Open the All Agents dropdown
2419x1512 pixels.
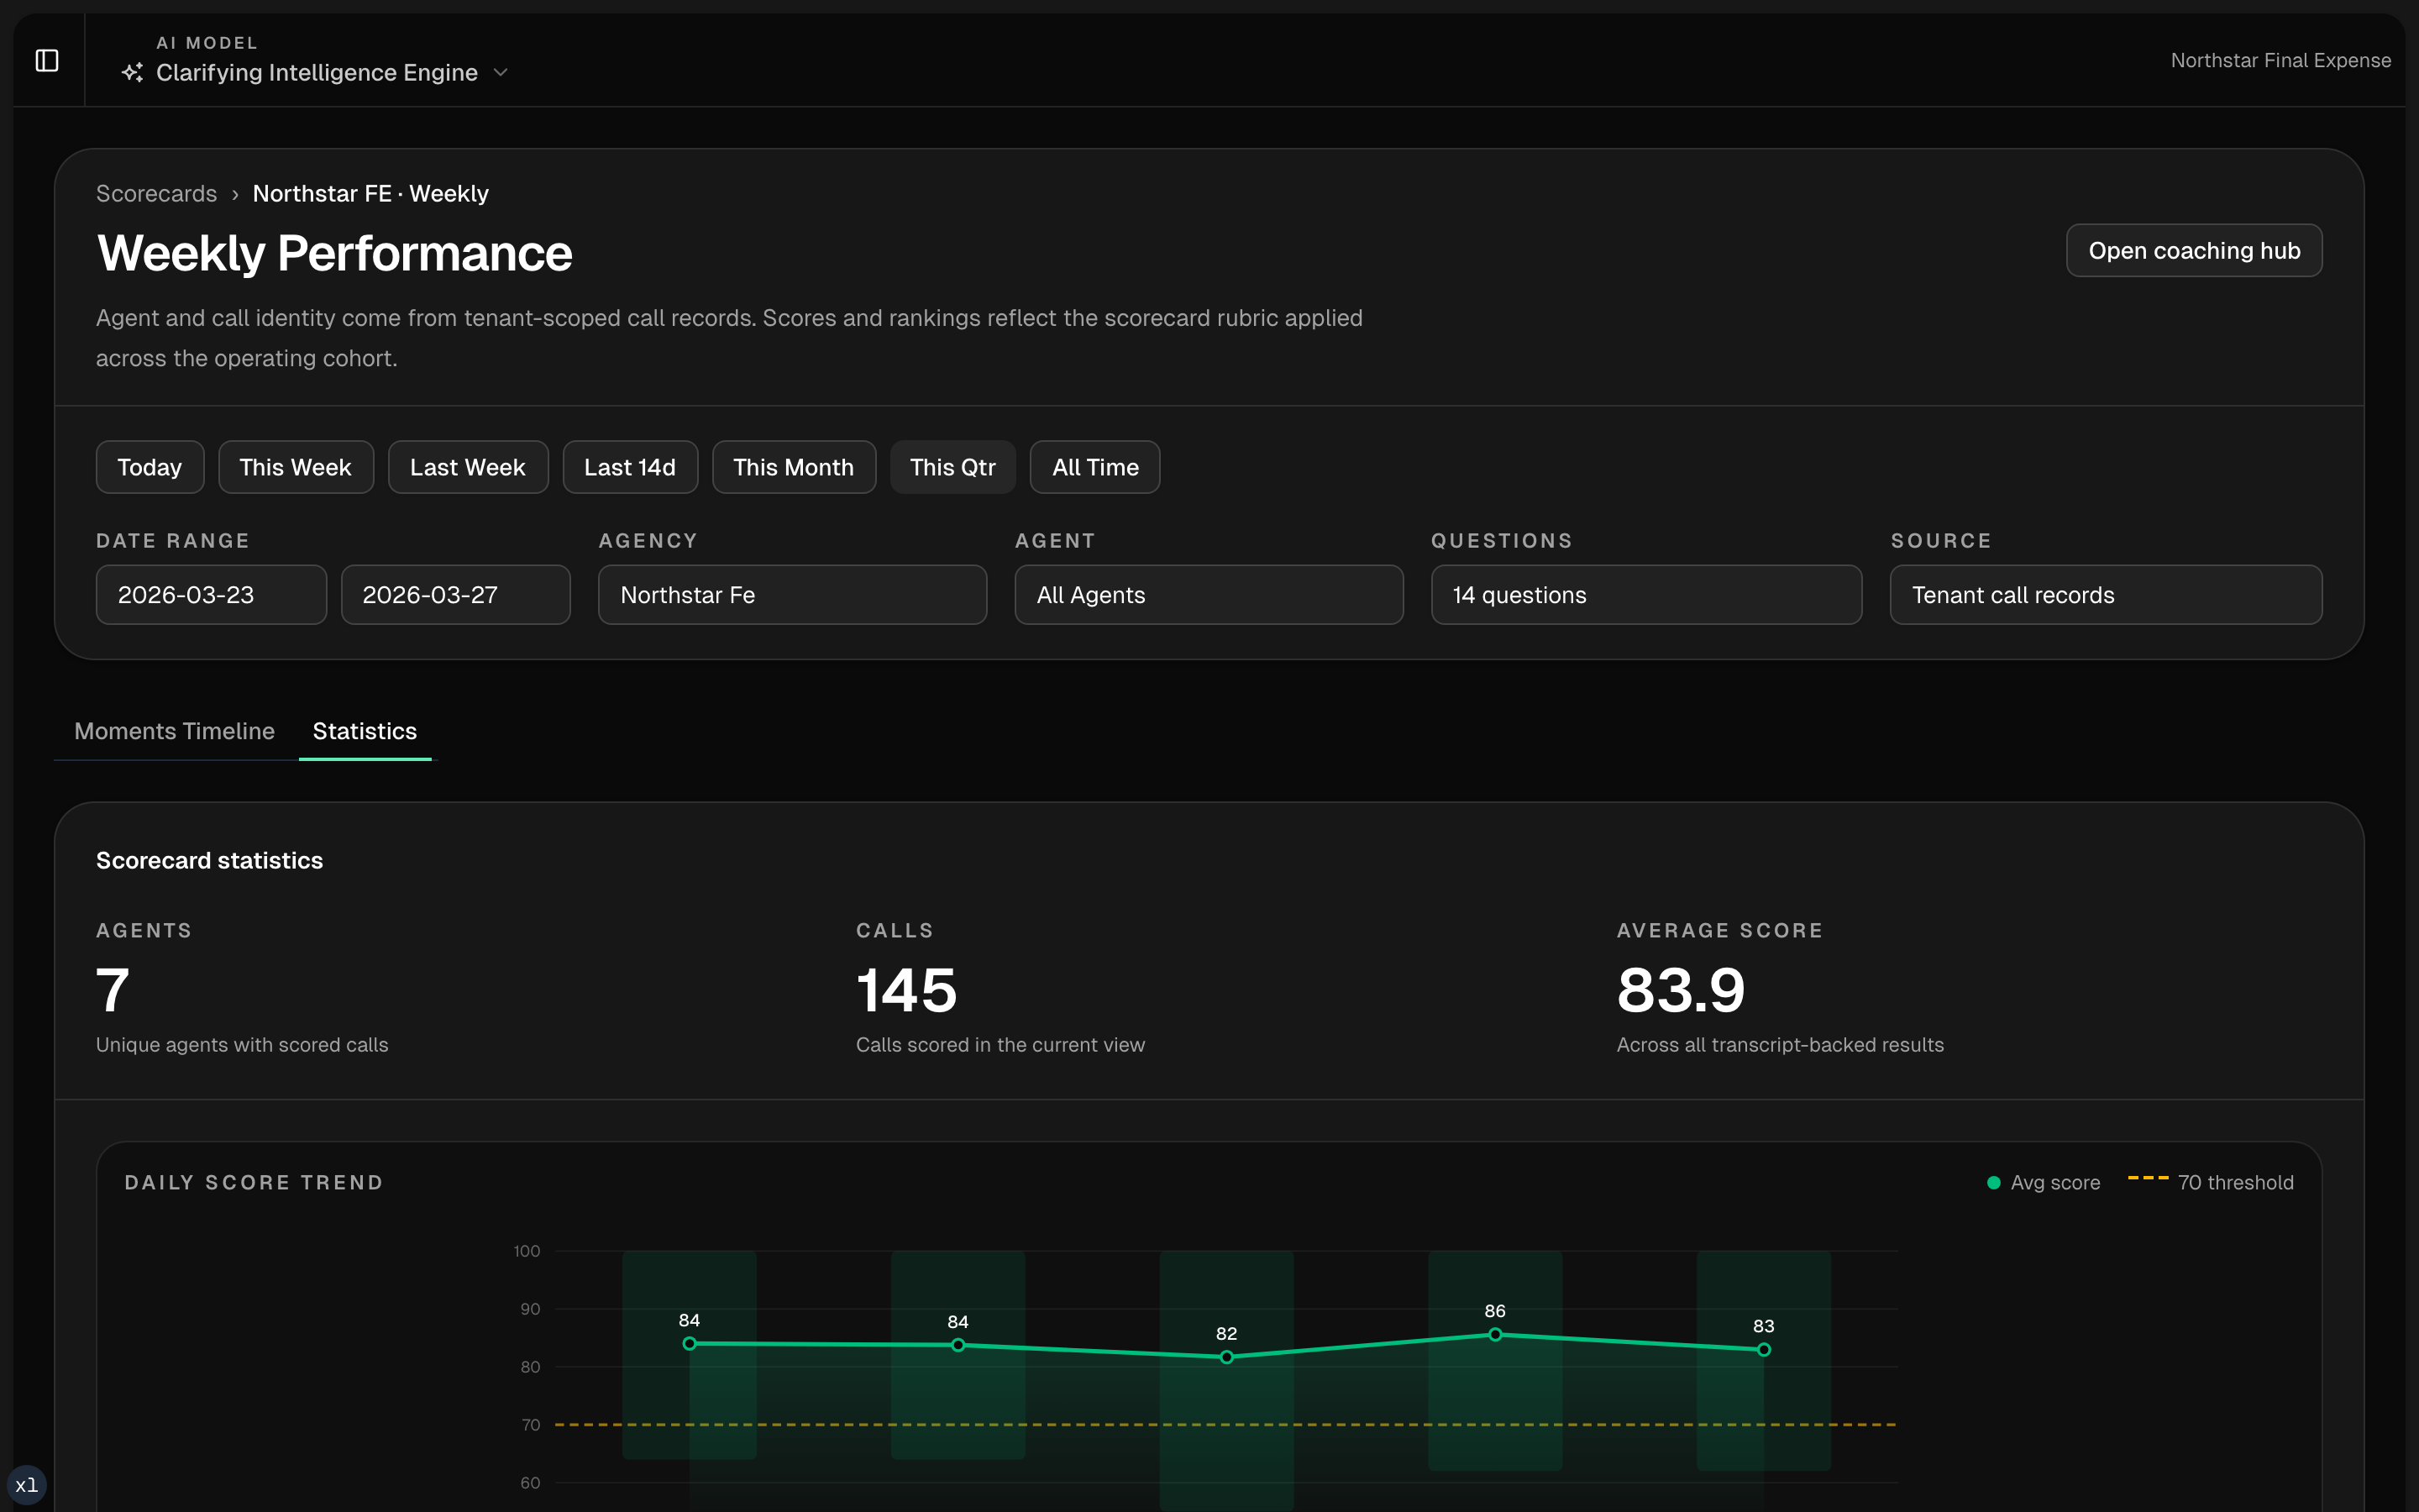(1209, 595)
